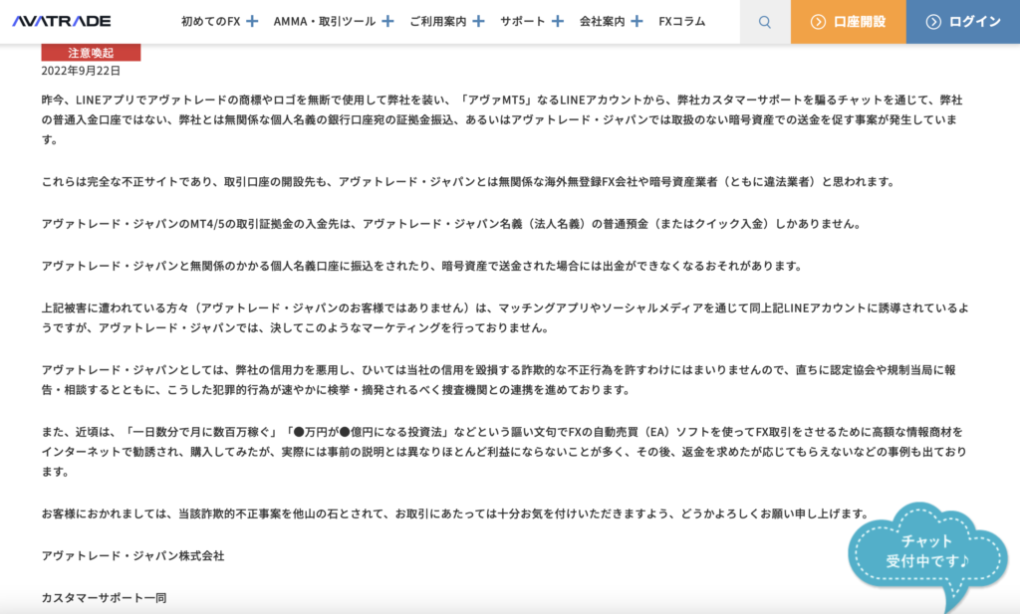
Task: Select the ご利用案内 menu item
Action: 441,19
